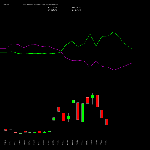The image size is (150, 150).
Task: Click the last red candle for 18 Mar
Action: tap(107, 122)
